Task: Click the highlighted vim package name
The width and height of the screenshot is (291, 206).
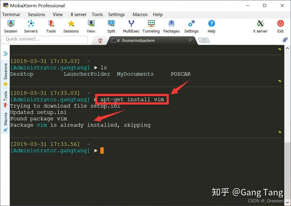Action: pos(42,125)
